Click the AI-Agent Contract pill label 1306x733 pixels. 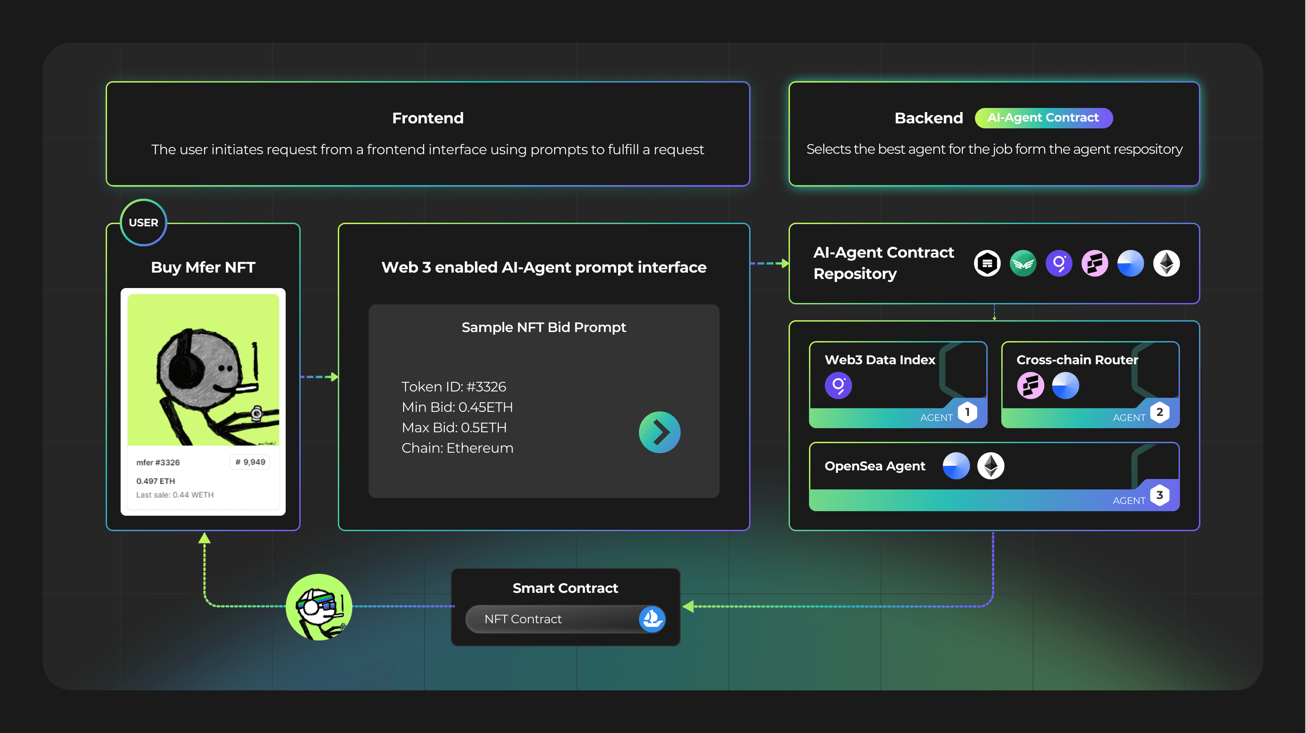1043,117
